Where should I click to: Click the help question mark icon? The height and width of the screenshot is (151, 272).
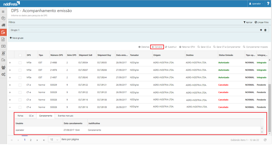point(268,4)
